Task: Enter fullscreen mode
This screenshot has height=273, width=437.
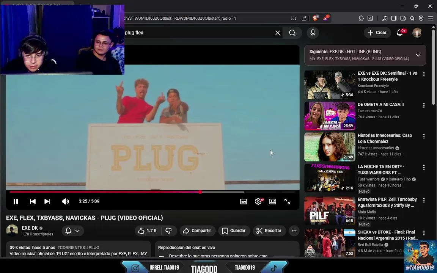Action: click(x=287, y=201)
